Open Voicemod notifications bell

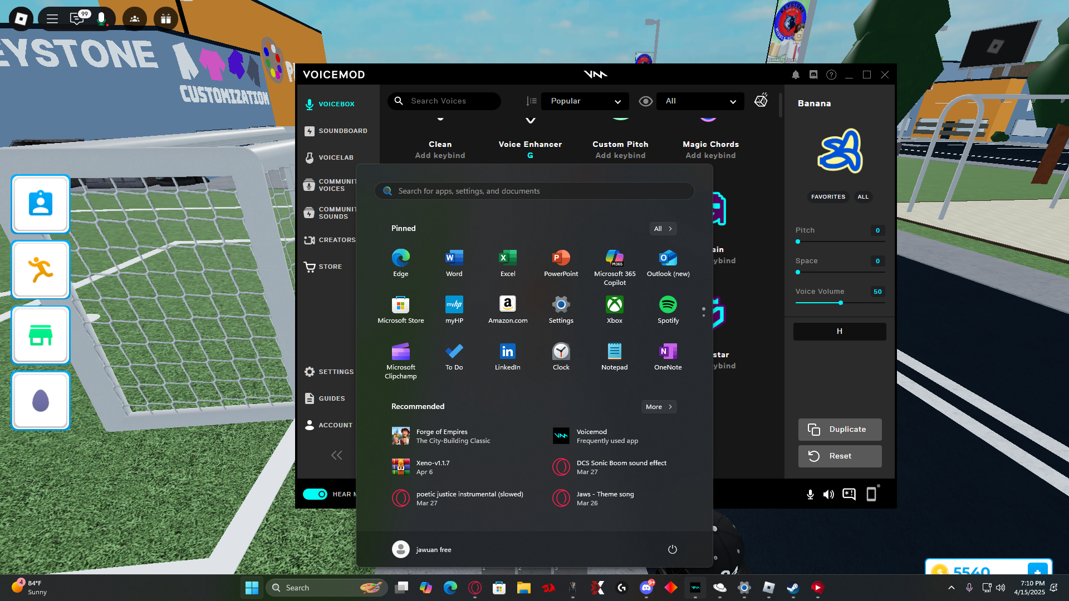coord(796,75)
